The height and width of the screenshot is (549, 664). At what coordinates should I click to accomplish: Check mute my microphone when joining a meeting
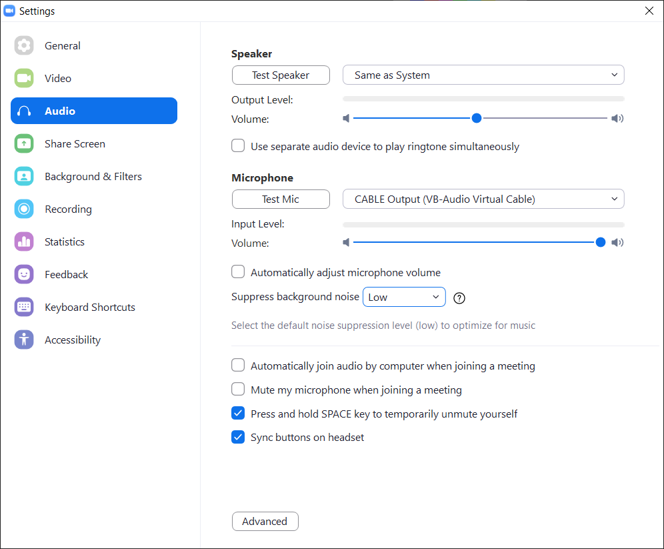pos(238,389)
